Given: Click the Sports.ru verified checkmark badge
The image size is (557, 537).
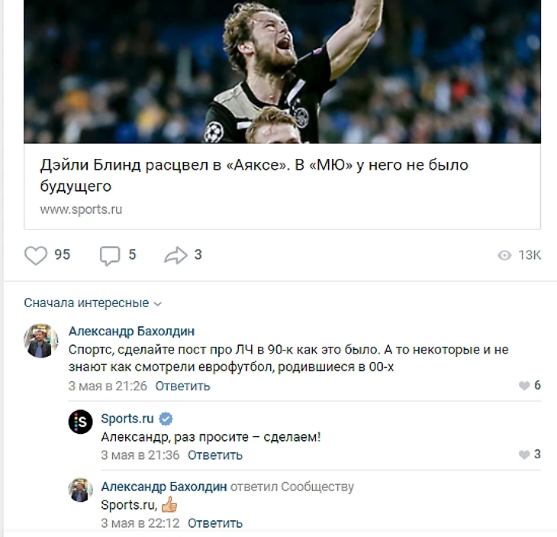Looking at the screenshot, I should 166,419.
